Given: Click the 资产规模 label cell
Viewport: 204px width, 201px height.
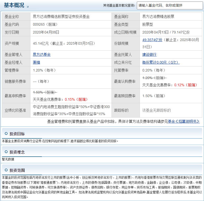Looking at the screenshot, I should tap(16, 43).
